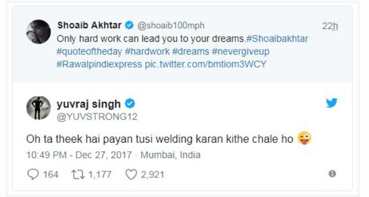369x197 pixels.
Task: Open the pic.twitter.com/bmtiom3WCY link
Action: pos(206,64)
